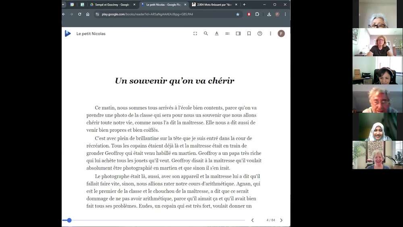Click the paragraph starting 'C'est avec plein de brillantine'
Screen dimensions: 403x227
coord(174,153)
